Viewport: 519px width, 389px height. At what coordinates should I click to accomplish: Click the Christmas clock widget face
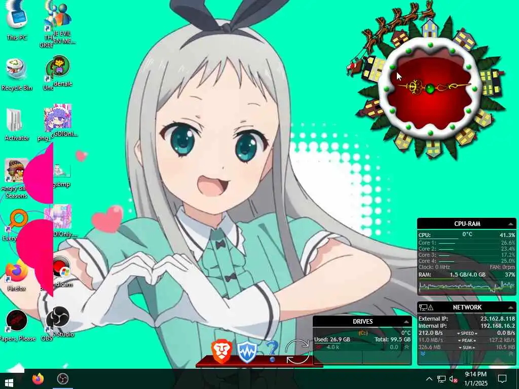pos(430,89)
